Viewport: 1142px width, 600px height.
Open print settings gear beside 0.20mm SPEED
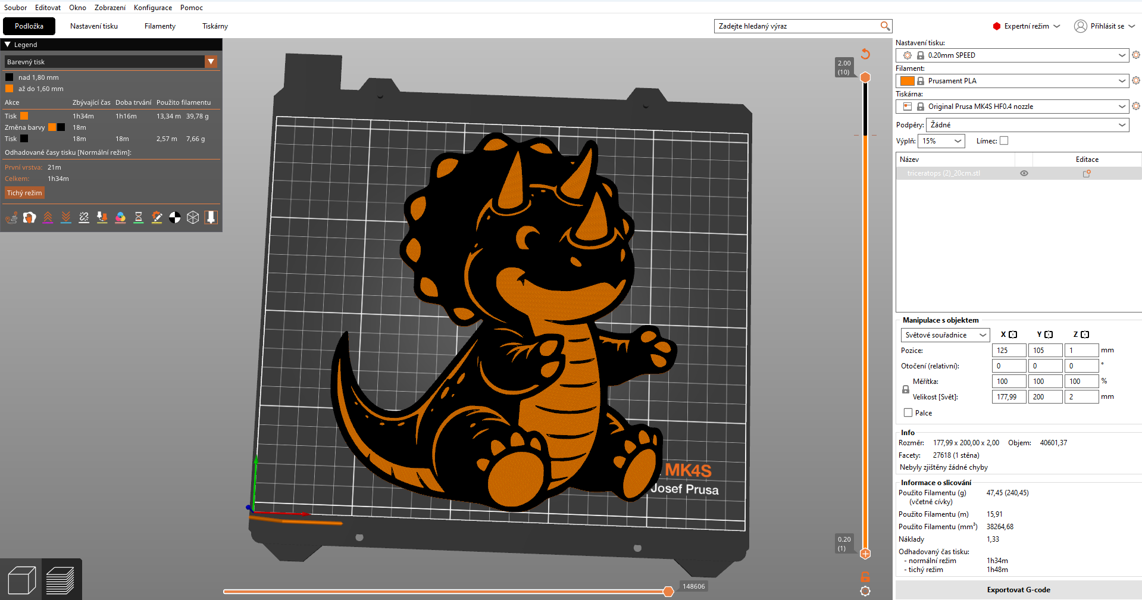(x=1136, y=55)
